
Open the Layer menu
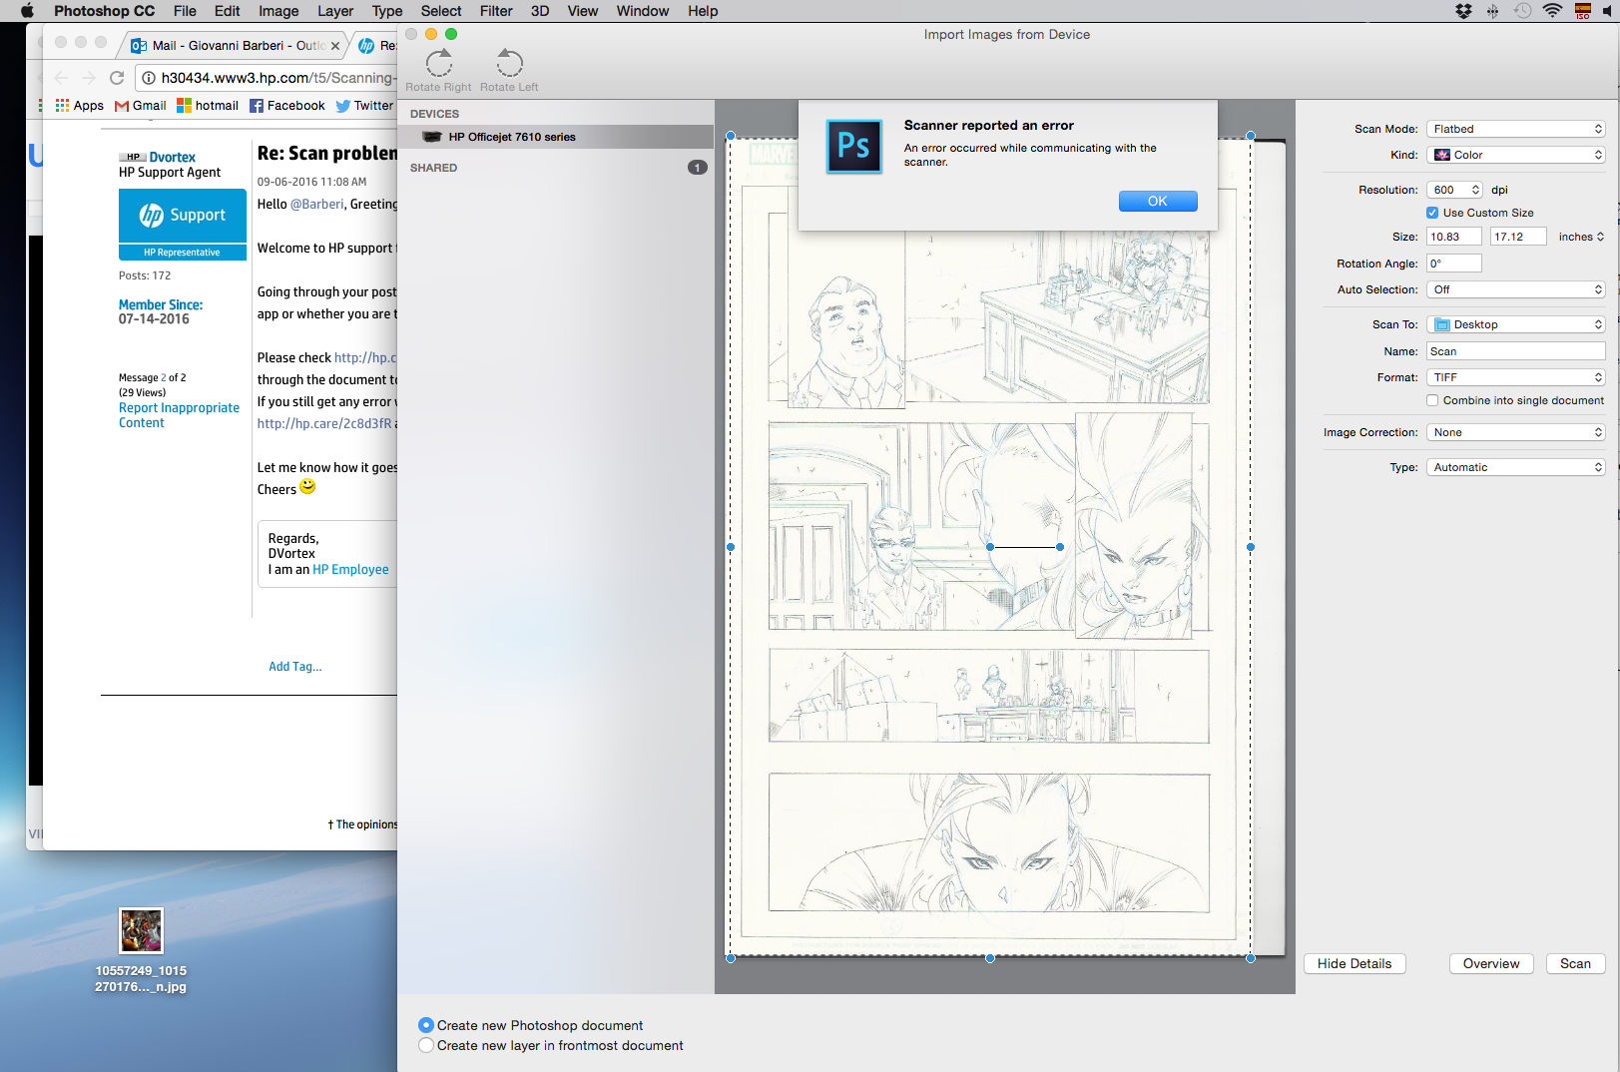pos(335,11)
